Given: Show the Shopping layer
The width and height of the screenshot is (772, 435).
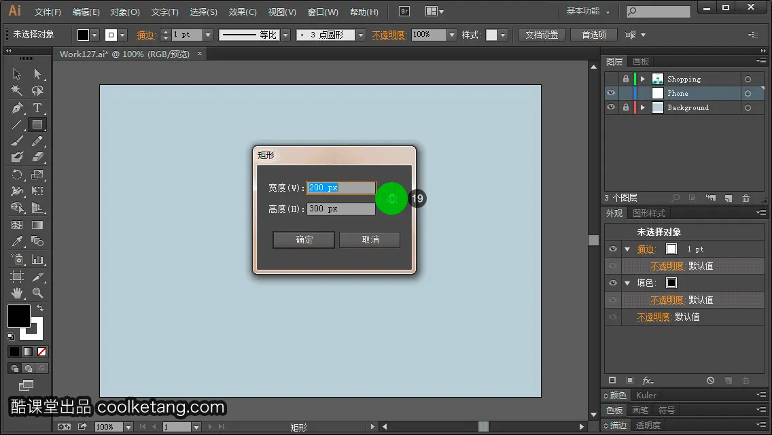Looking at the screenshot, I should pos(611,79).
